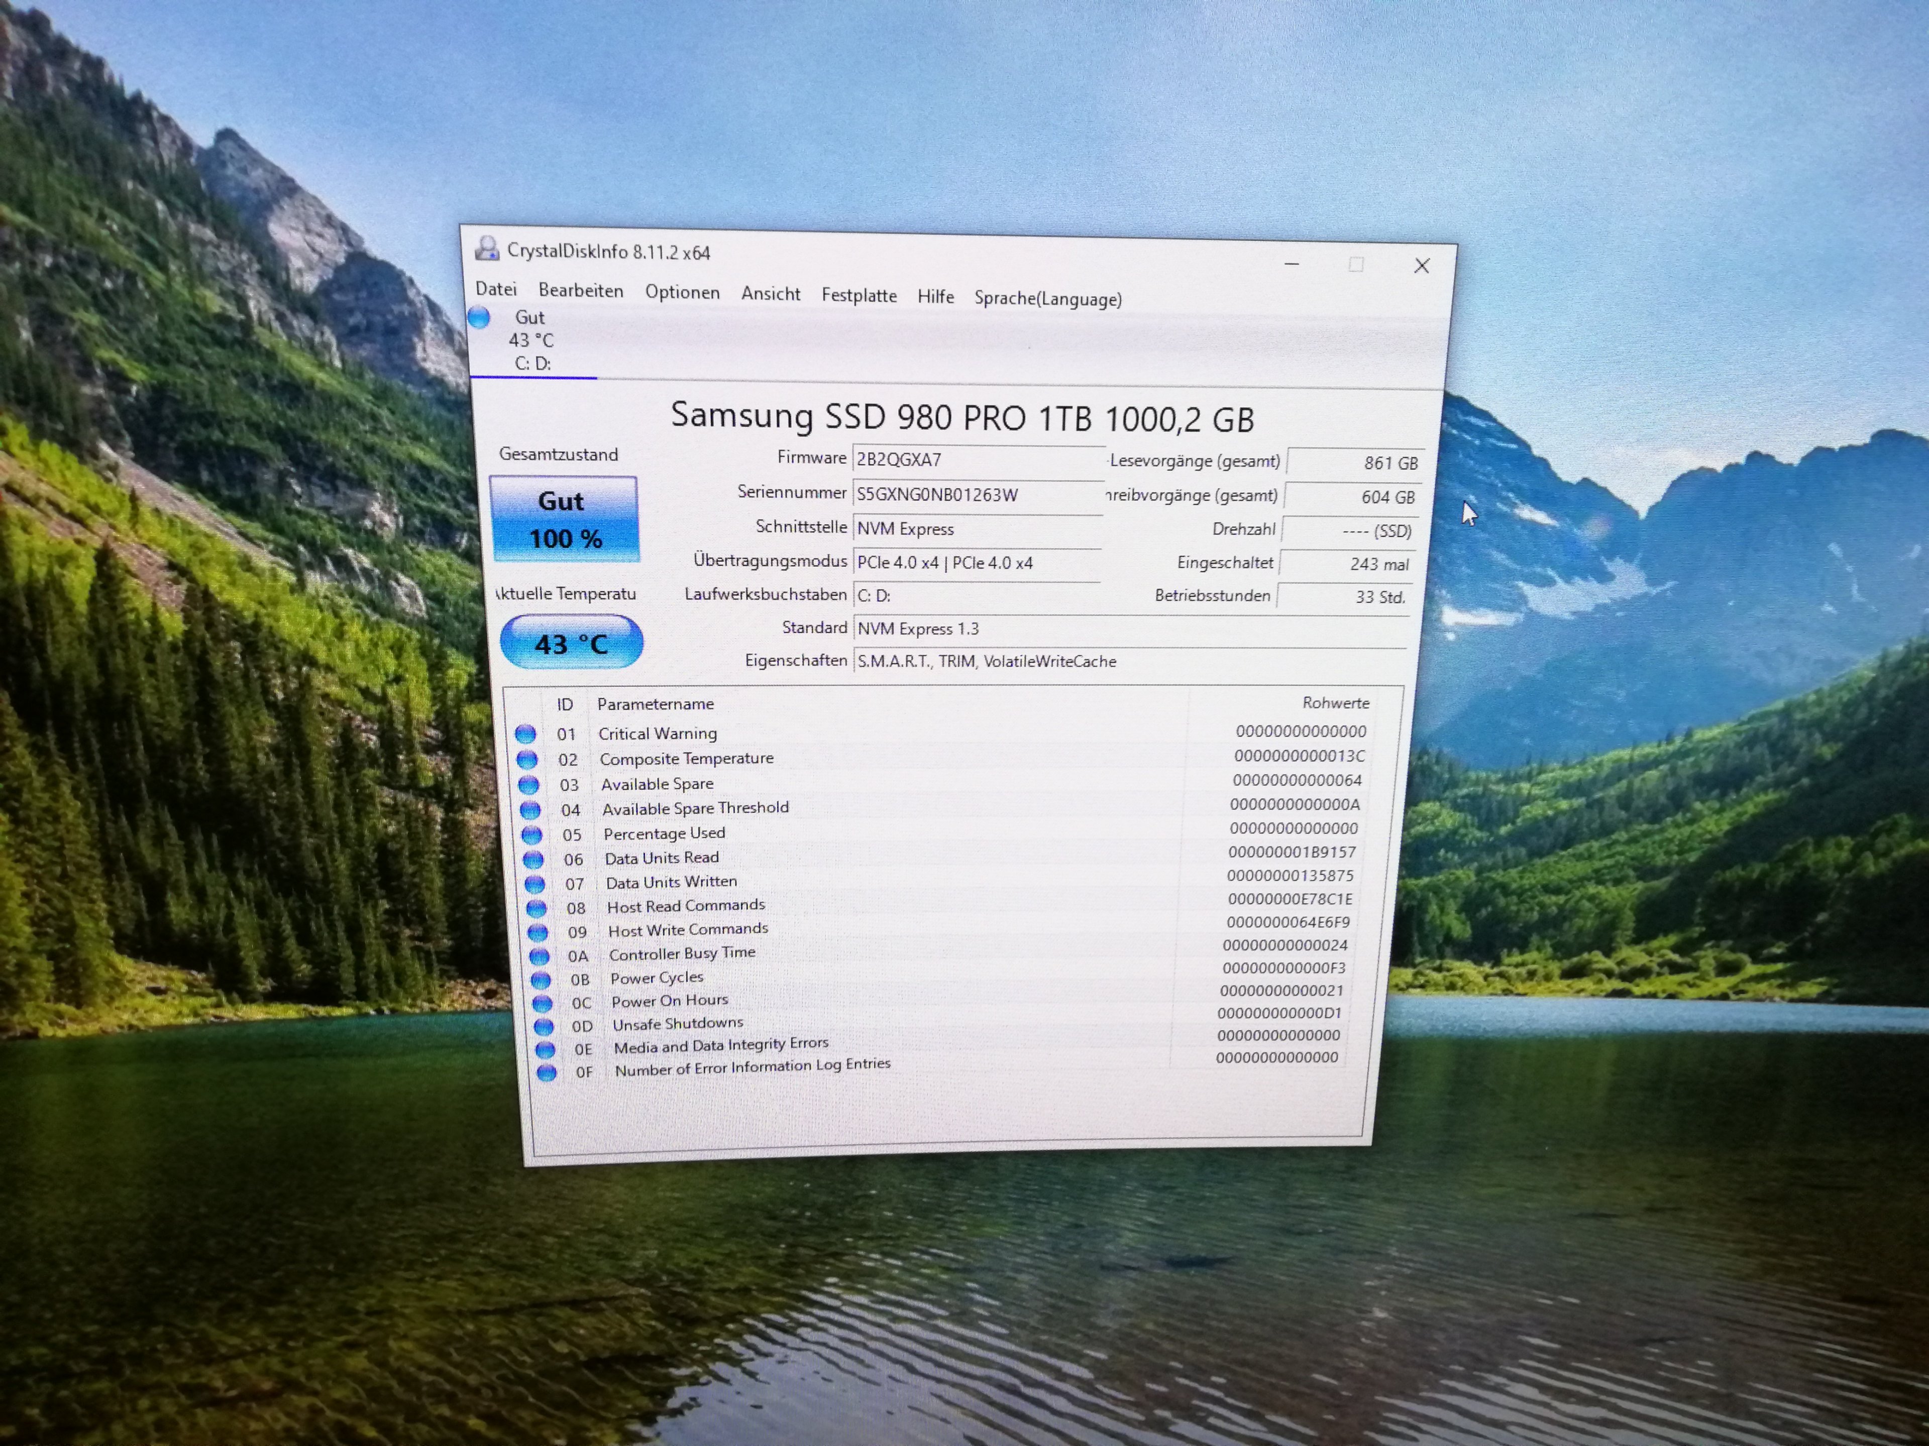Click the Critical Warning status orb
The image size is (1929, 1446).
click(525, 734)
